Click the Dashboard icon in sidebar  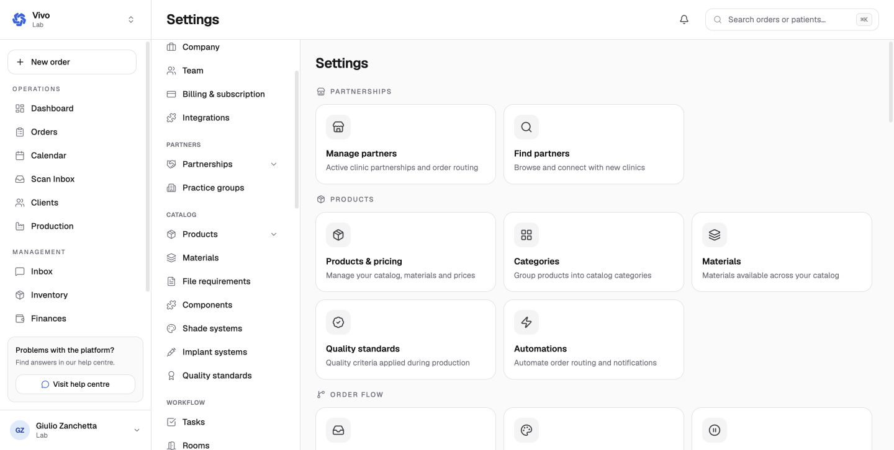(20, 108)
